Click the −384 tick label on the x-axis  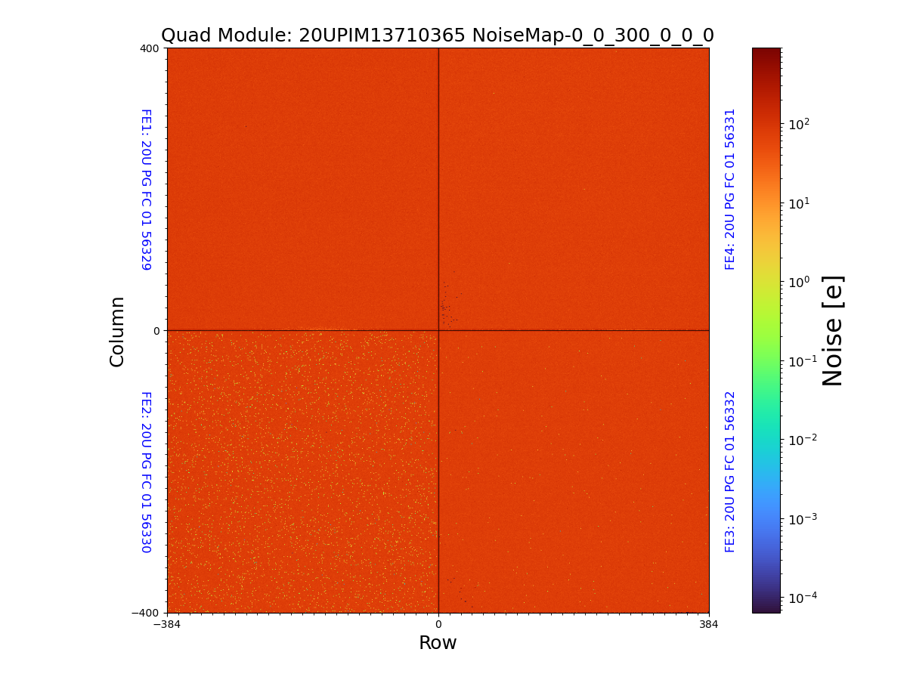167,625
